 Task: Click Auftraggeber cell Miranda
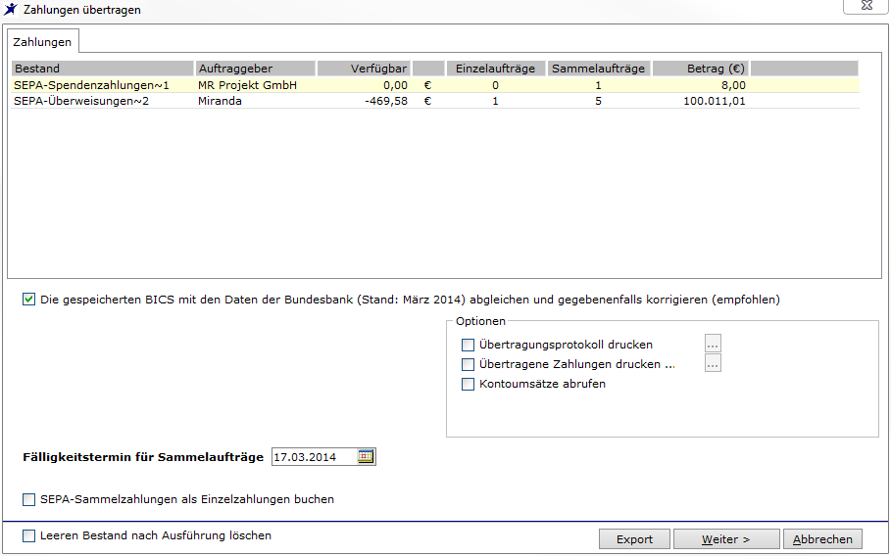(x=220, y=101)
